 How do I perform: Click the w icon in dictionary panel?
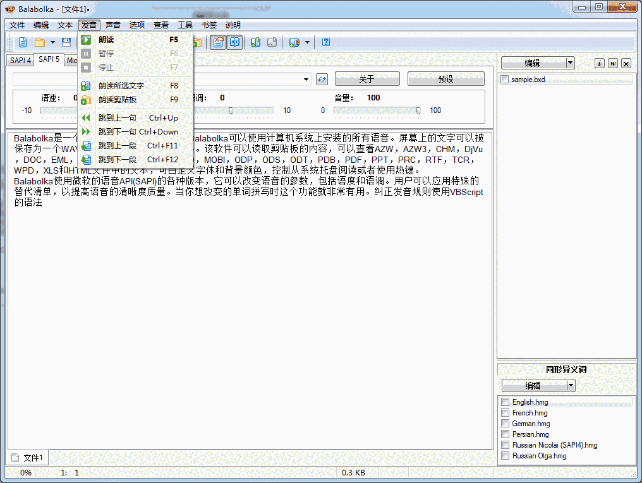pyautogui.click(x=612, y=63)
